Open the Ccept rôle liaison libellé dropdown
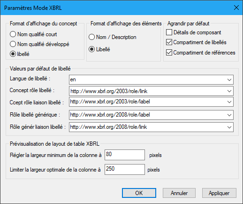Screen dimensions: 243x204 coord(229,102)
